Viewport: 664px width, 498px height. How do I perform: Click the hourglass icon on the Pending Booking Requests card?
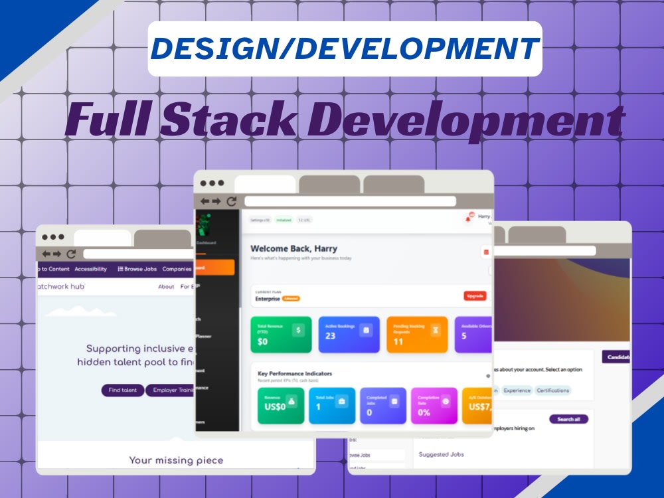(435, 330)
